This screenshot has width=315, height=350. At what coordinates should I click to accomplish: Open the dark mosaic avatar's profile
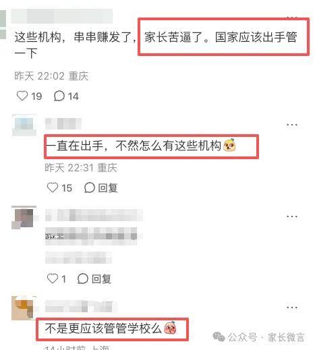(x=24, y=218)
